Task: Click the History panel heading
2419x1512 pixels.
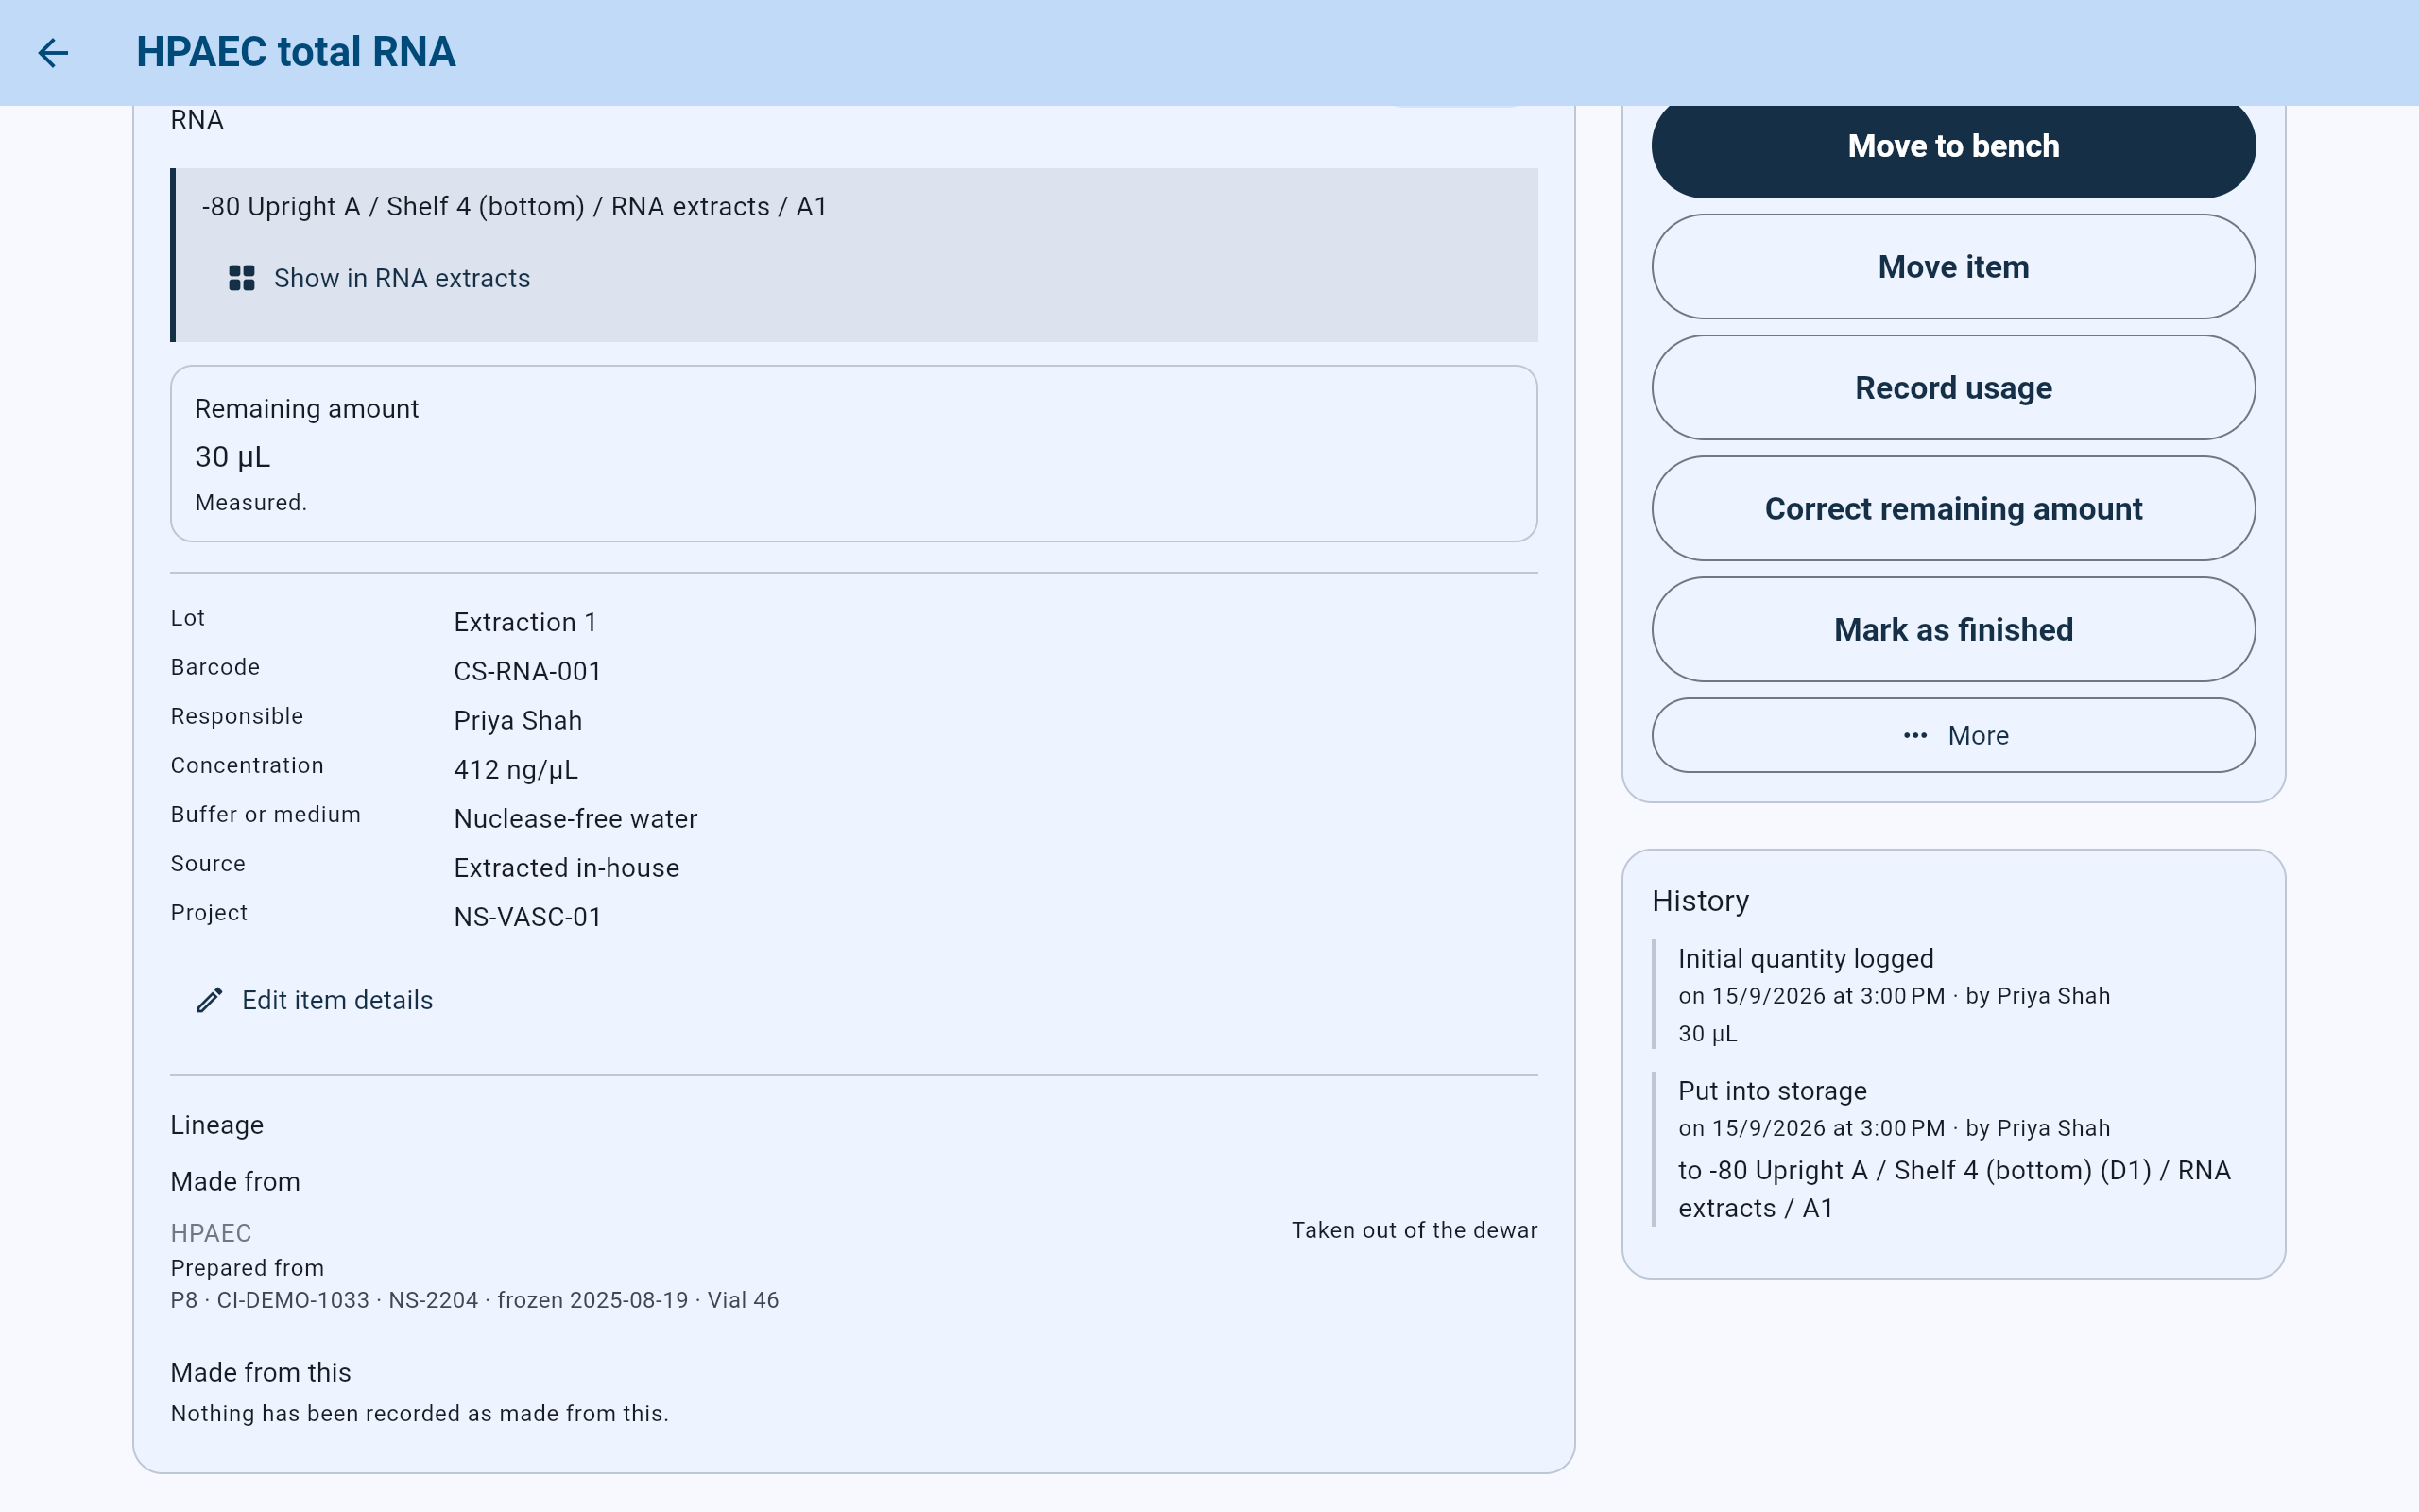Action: click(1700, 900)
